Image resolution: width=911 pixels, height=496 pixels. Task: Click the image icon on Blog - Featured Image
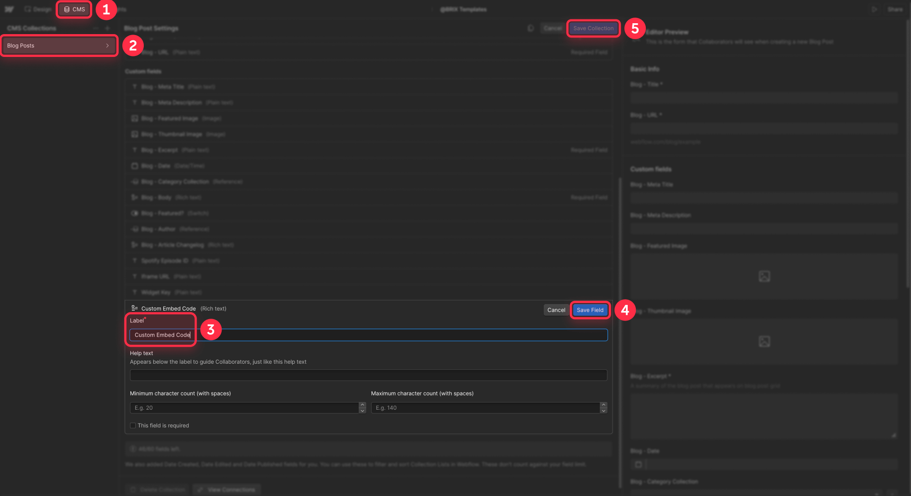tap(134, 118)
